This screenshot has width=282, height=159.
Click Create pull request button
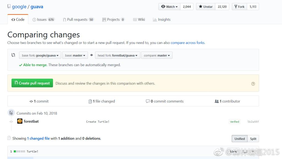pos(32,83)
